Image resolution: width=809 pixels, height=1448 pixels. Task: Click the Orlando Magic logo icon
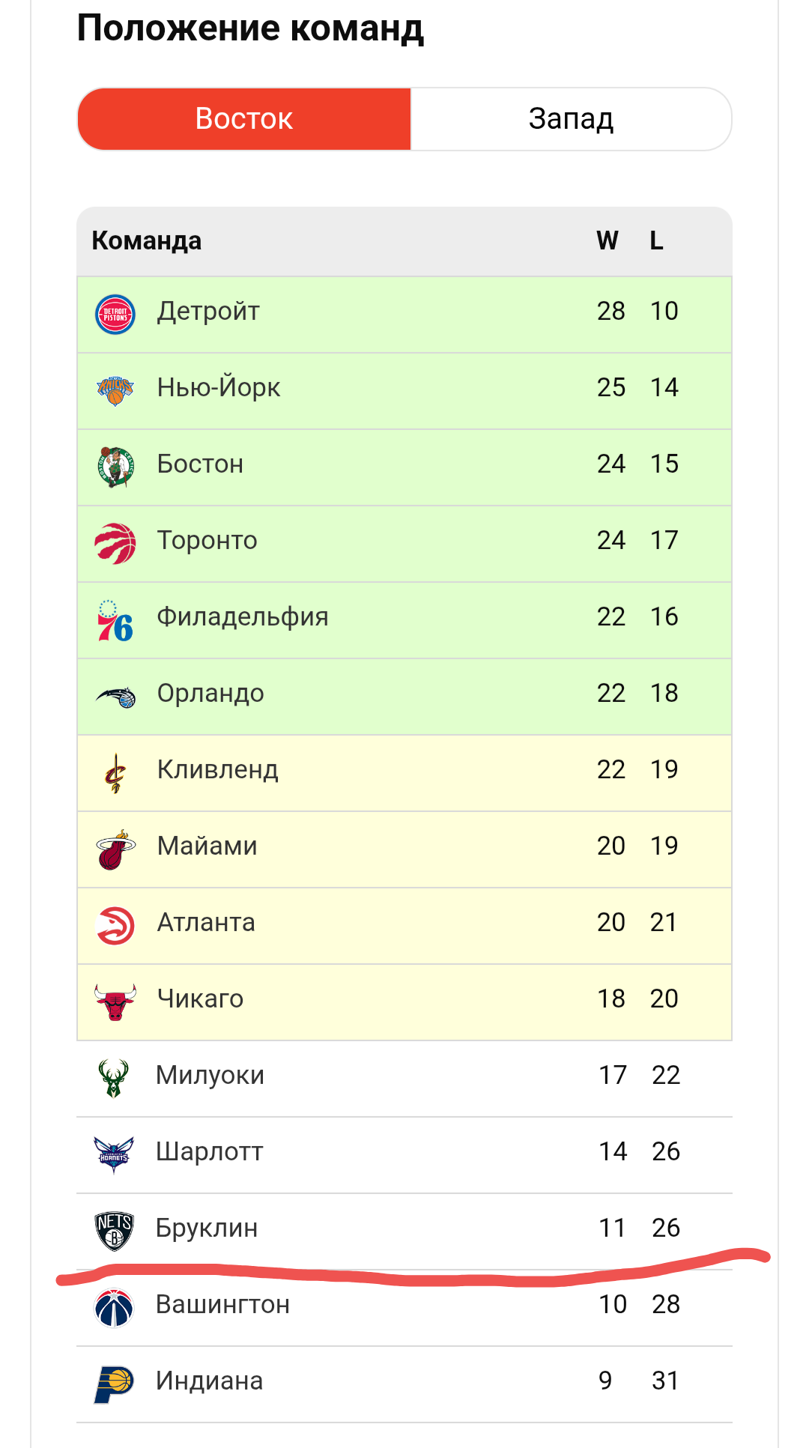click(115, 697)
